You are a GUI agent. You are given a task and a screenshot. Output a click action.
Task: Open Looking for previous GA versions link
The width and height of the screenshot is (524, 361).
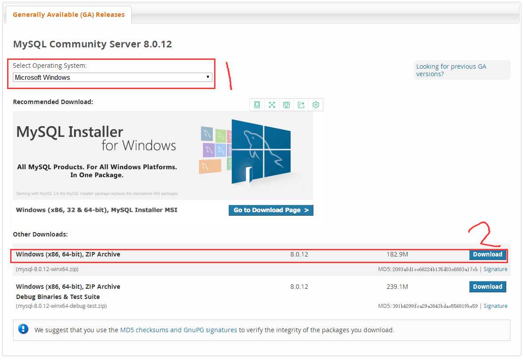pos(451,70)
